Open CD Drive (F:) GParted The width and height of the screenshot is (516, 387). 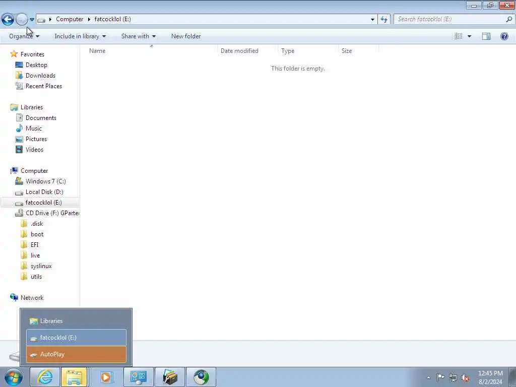point(52,213)
